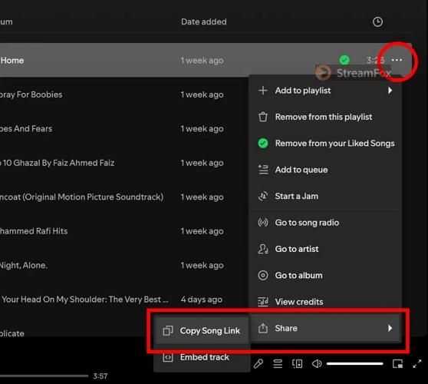Viewport: 428px width, 384px height.
Task: Sort by the Date added column header
Action: (203, 22)
